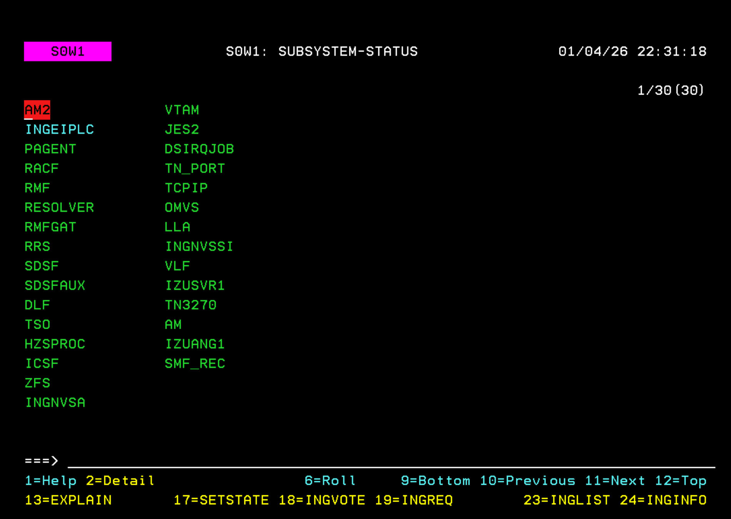Viewport: 731px width, 519px height.
Task: Select the SMF_REC entry
Action: click(195, 363)
